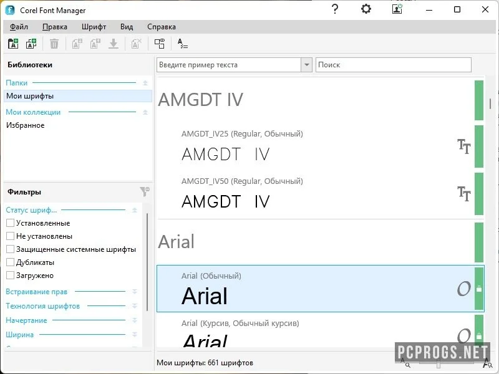
Task: Click the user account icon in title bar
Action: click(397, 9)
